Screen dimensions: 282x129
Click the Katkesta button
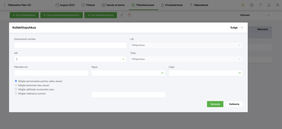(234, 104)
